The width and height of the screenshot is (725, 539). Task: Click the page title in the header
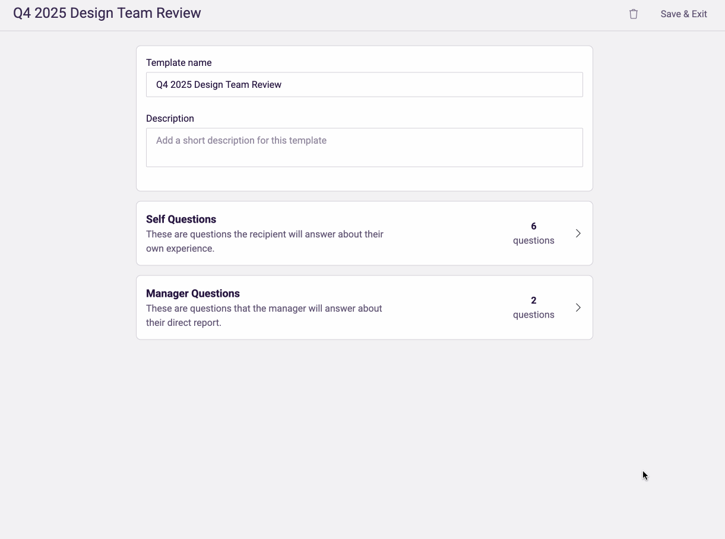107,13
